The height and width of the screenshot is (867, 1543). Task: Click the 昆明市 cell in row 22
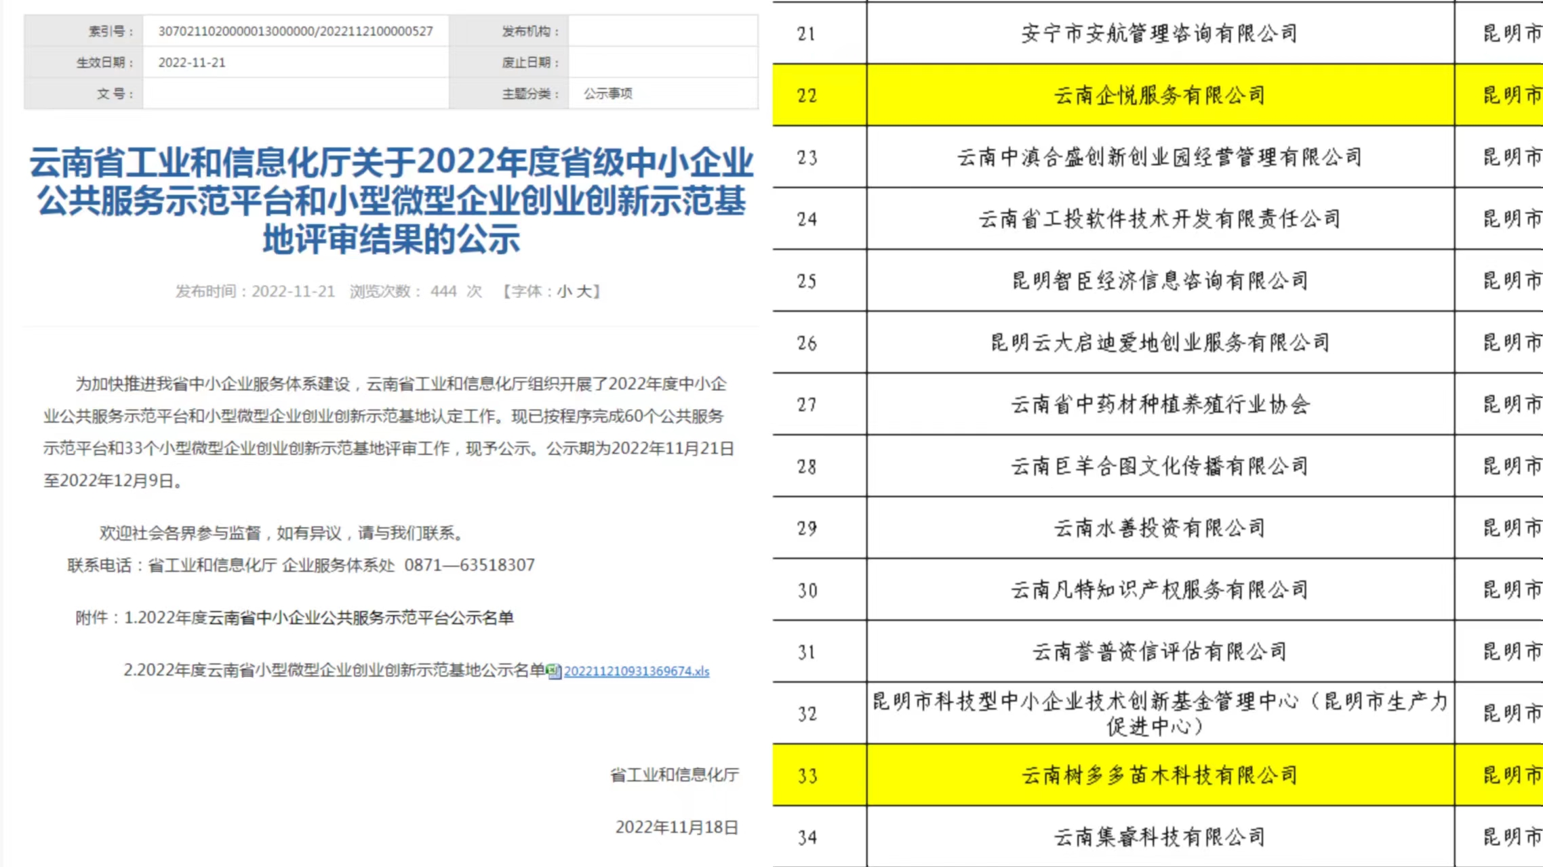pyautogui.click(x=1500, y=95)
